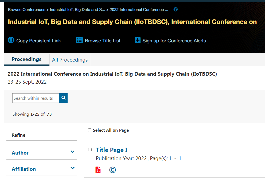Click the Sign up for Conference Alerts text
This screenshot has width=265, height=178.
click(174, 41)
